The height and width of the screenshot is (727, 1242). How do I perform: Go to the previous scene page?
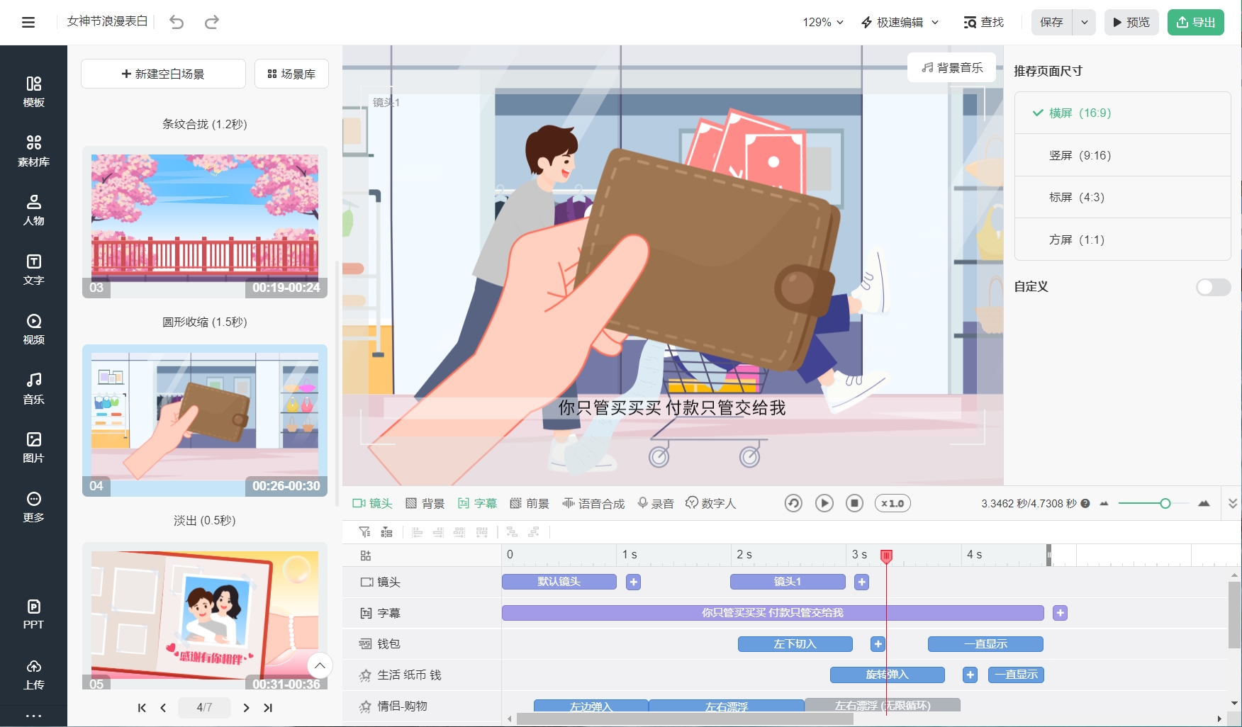(163, 707)
